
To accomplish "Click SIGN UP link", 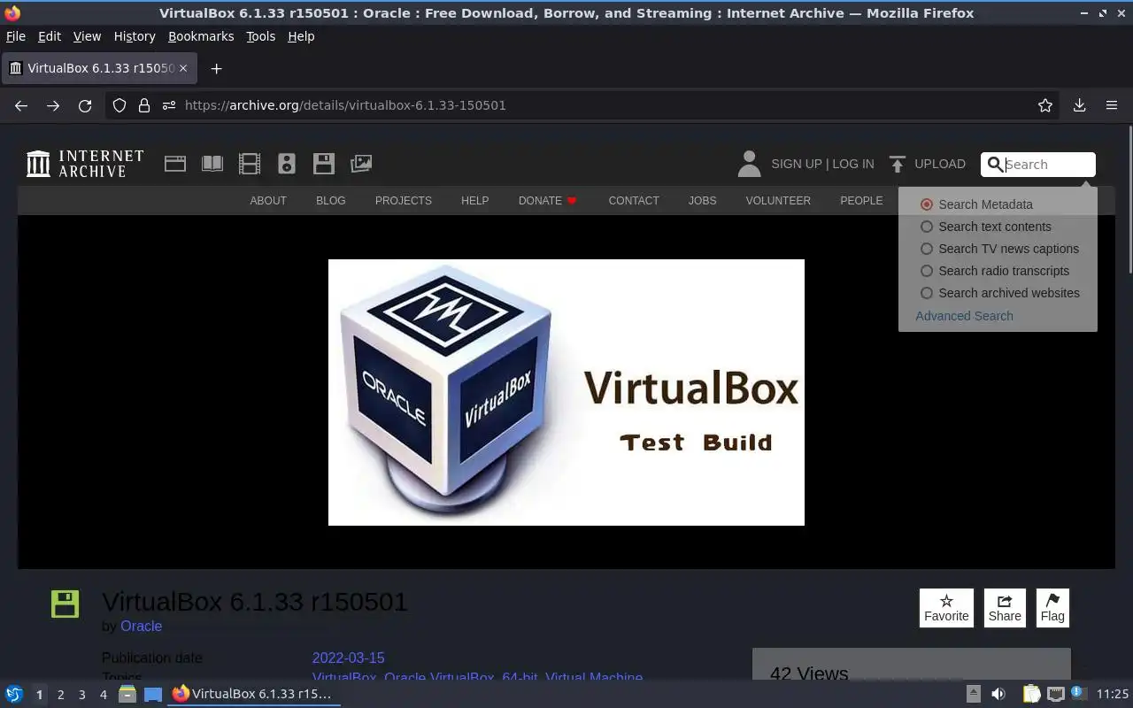I will pos(797,164).
